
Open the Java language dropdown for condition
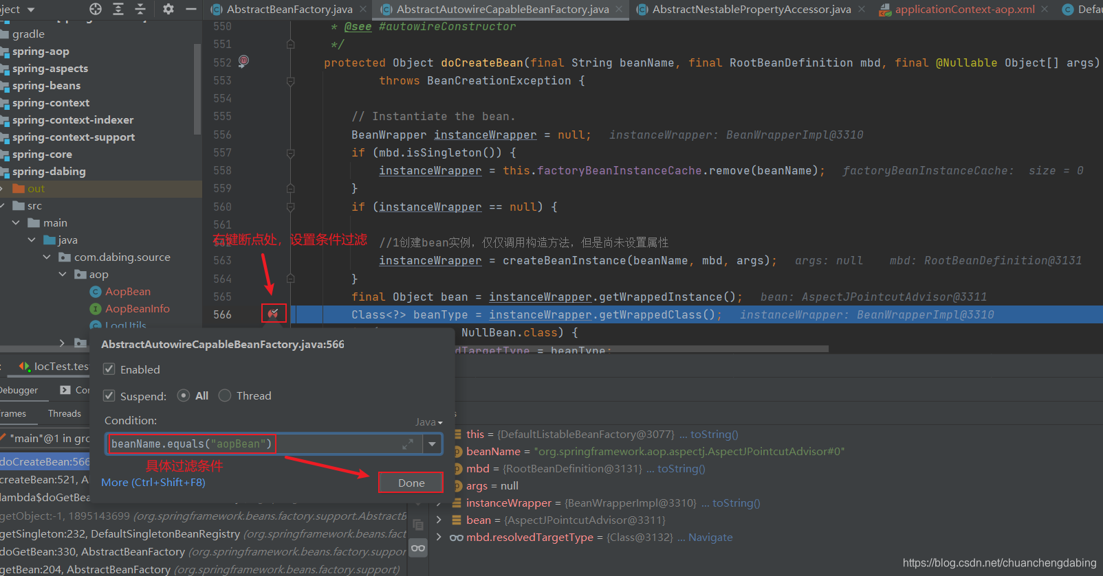point(429,422)
